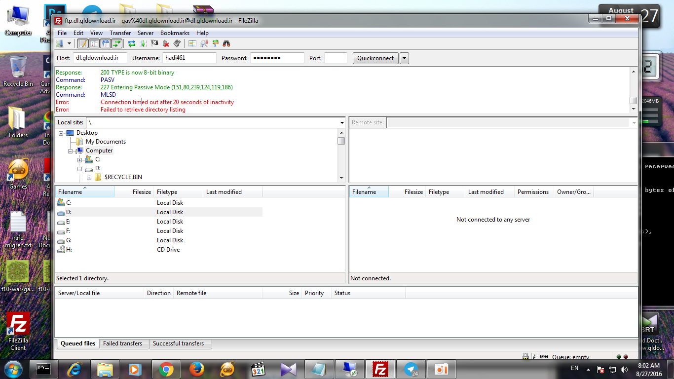The width and height of the screenshot is (674, 379).
Task: Open the Site Manager dropdown arrow
Action: click(69, 43)
